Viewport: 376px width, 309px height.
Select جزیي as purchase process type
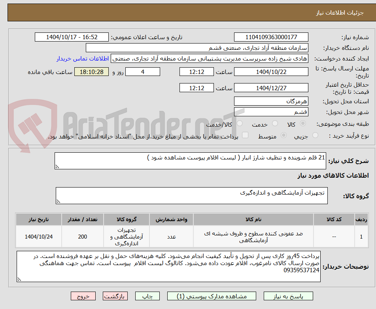pyautogui.click(x=315, y=135)
